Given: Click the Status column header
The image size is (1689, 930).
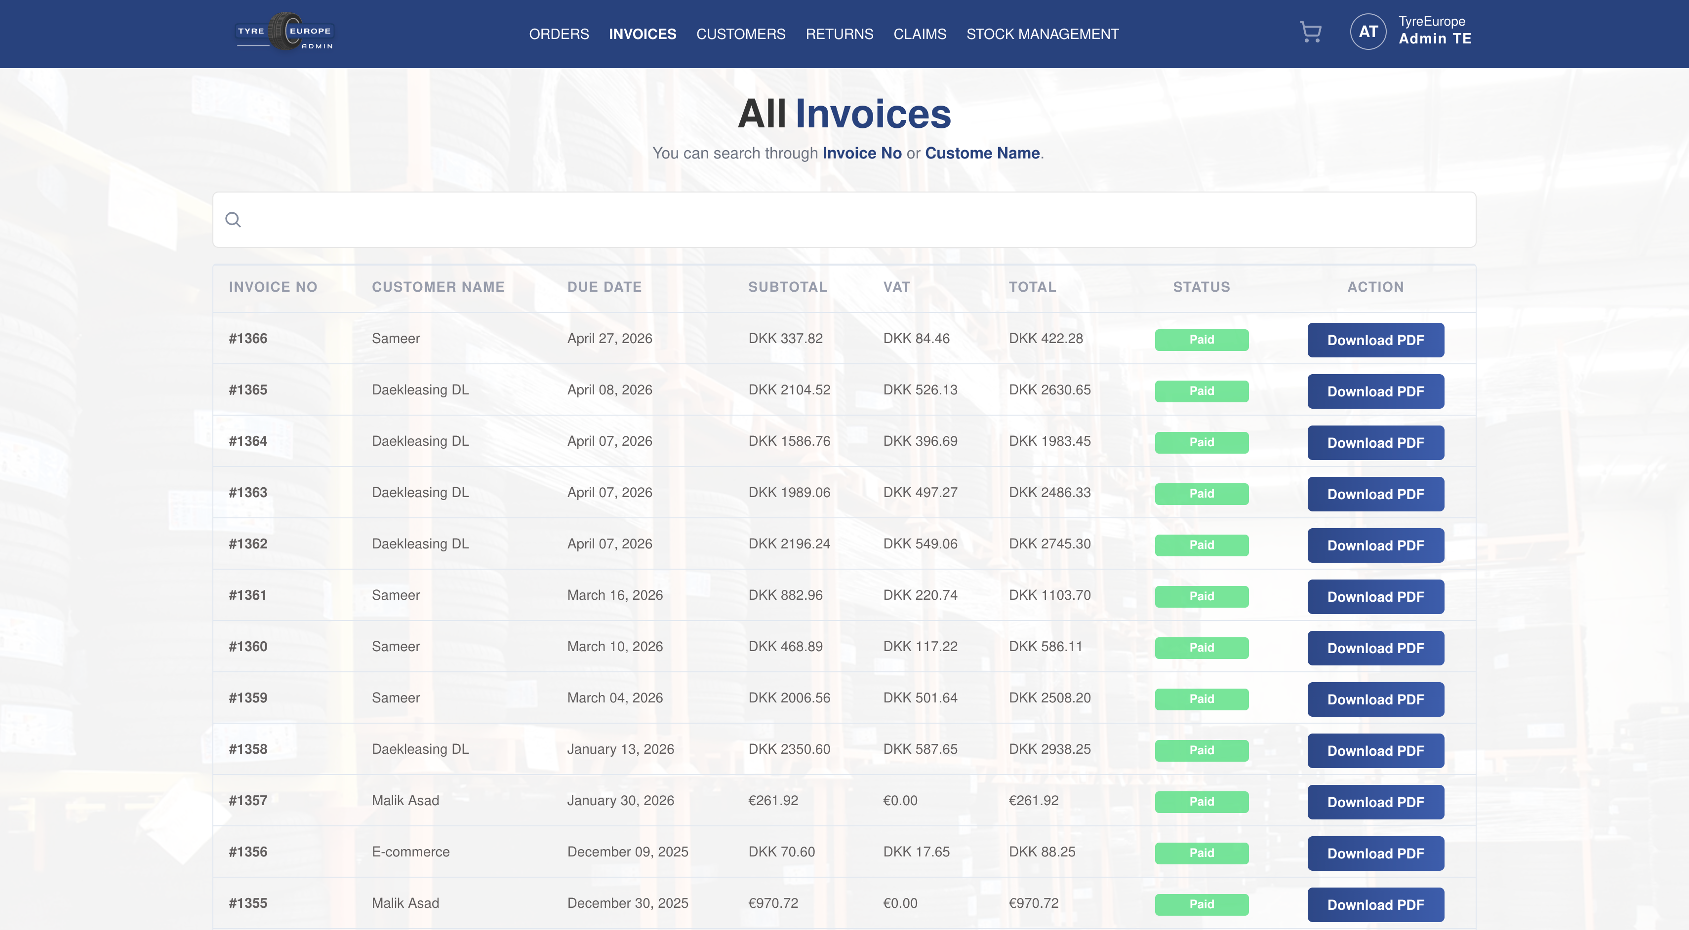Looking at the screenshot, I should point(1201,287).
